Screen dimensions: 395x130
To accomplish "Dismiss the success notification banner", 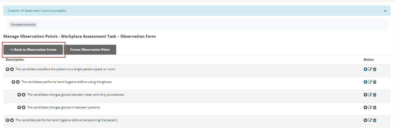I will coord(385,11).
